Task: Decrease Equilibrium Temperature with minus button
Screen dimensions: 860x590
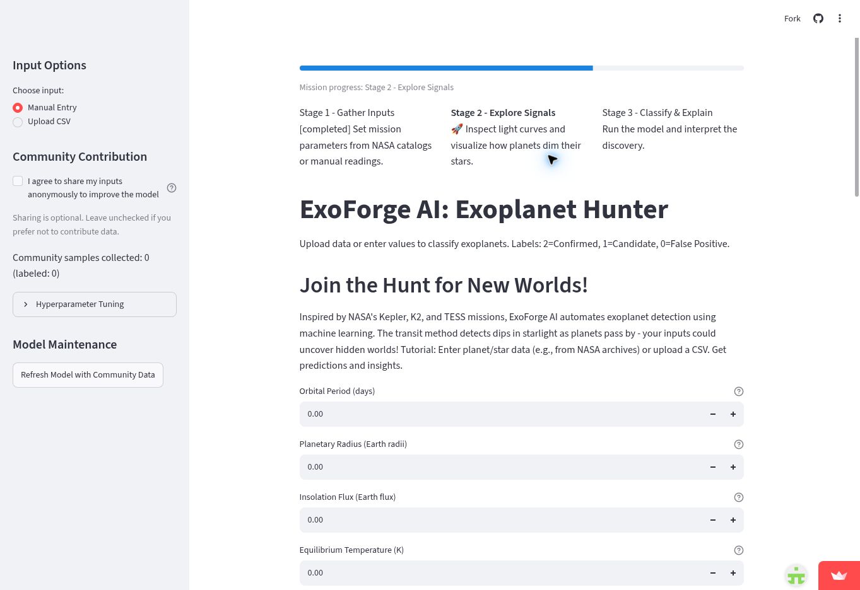Action: pos(713,573)
